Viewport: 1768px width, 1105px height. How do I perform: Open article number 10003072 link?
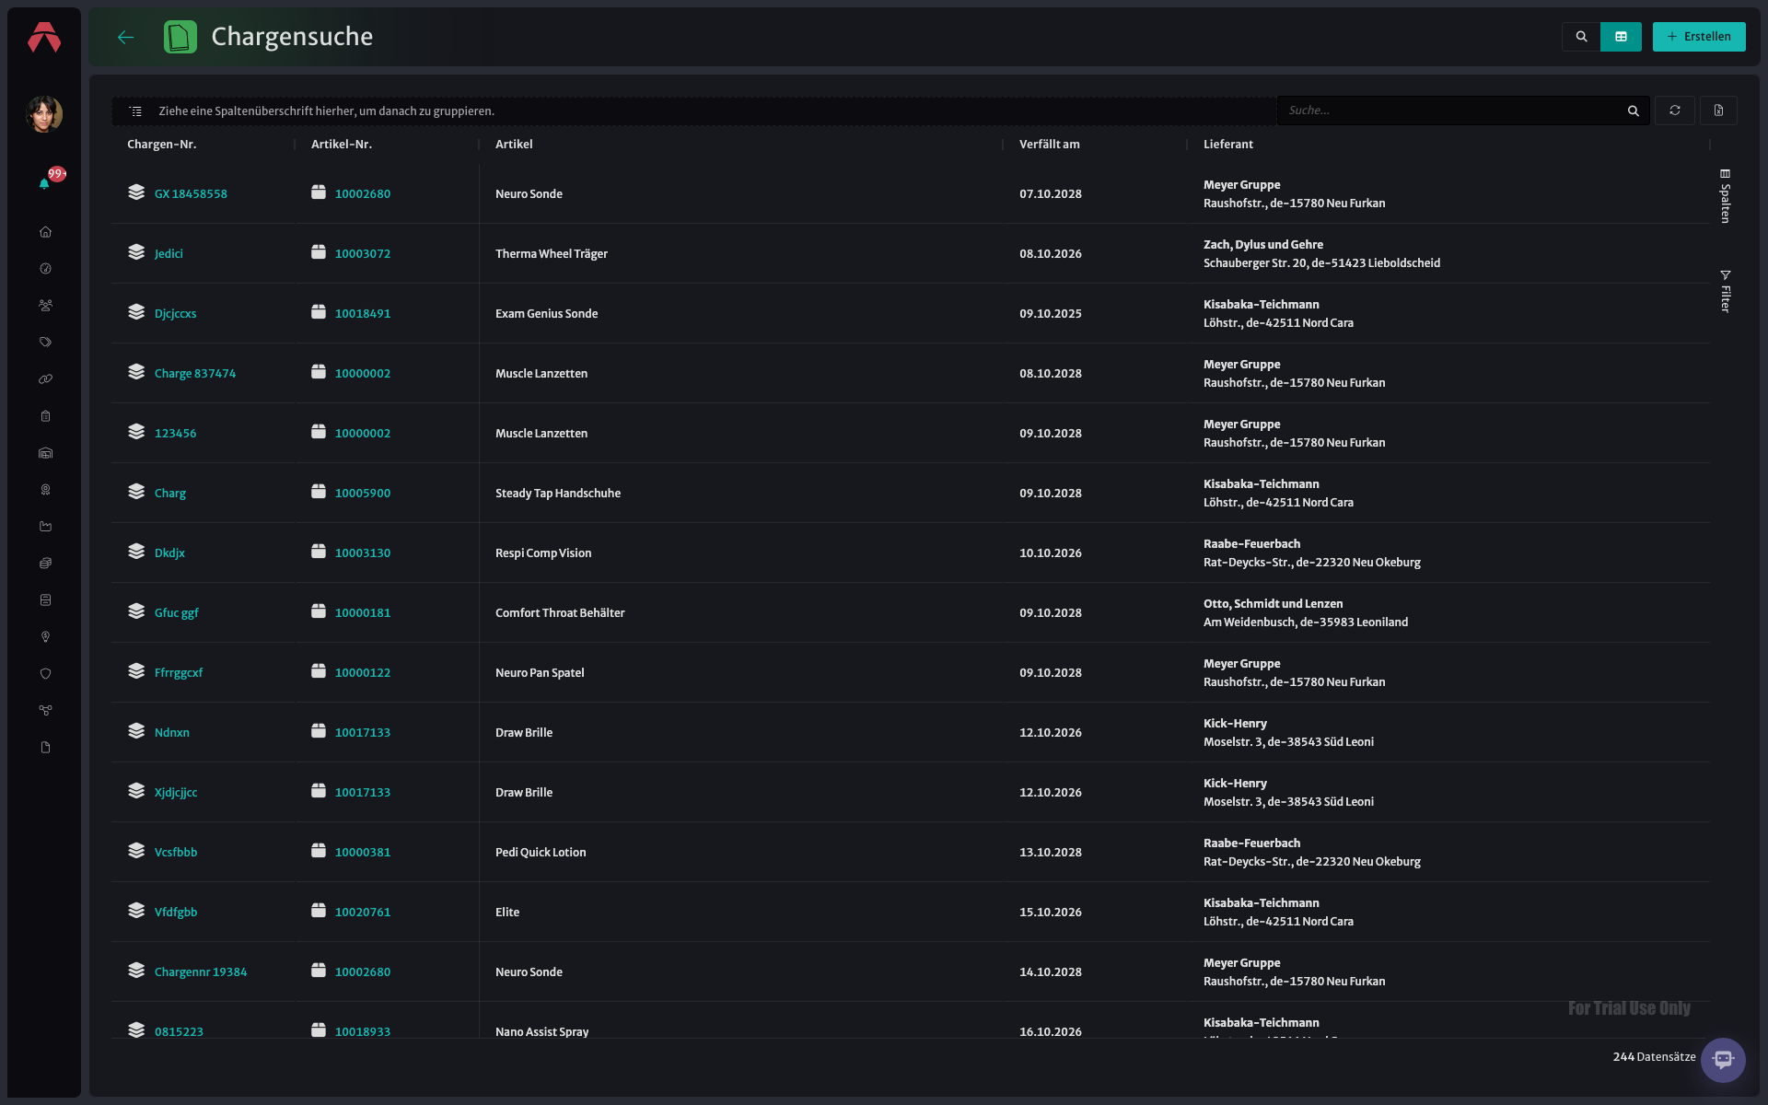click(363, 254)
